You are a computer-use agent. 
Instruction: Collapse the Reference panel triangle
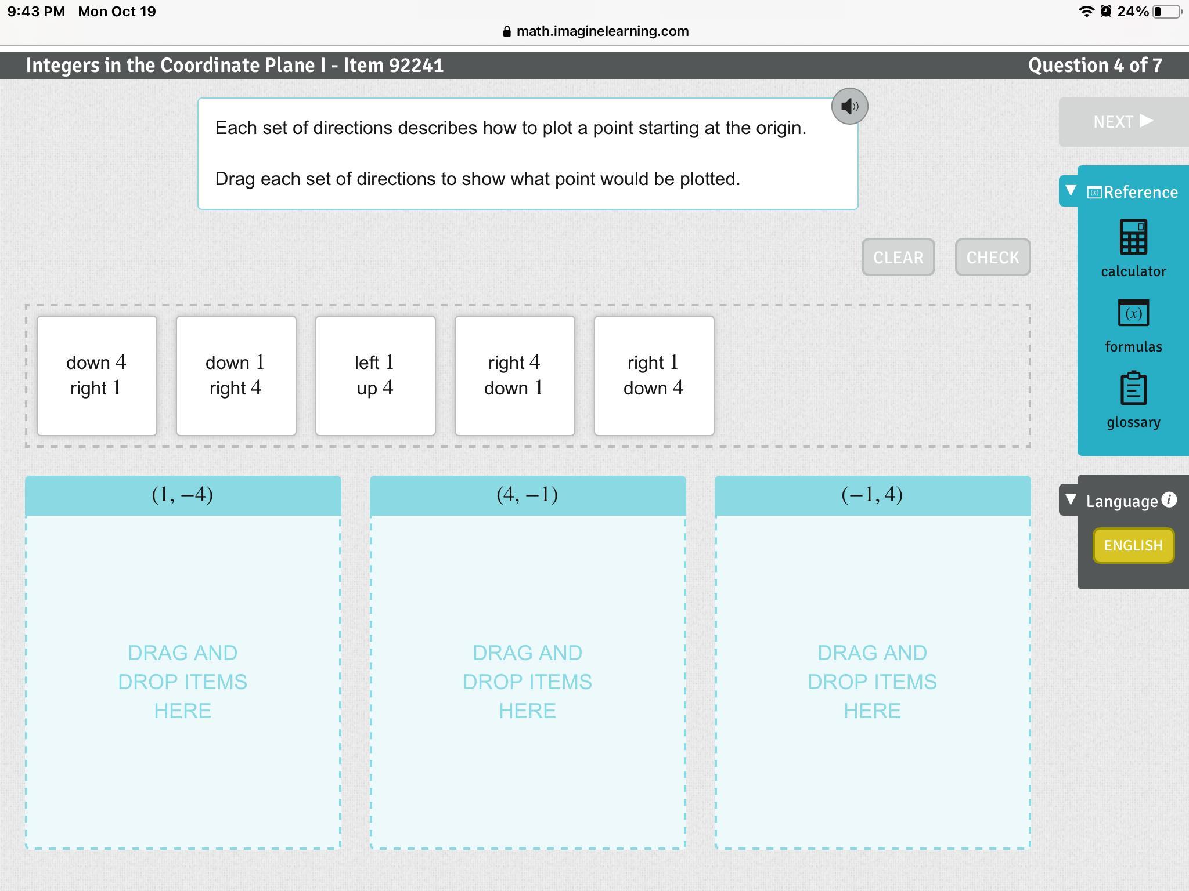pos(1071,191)
